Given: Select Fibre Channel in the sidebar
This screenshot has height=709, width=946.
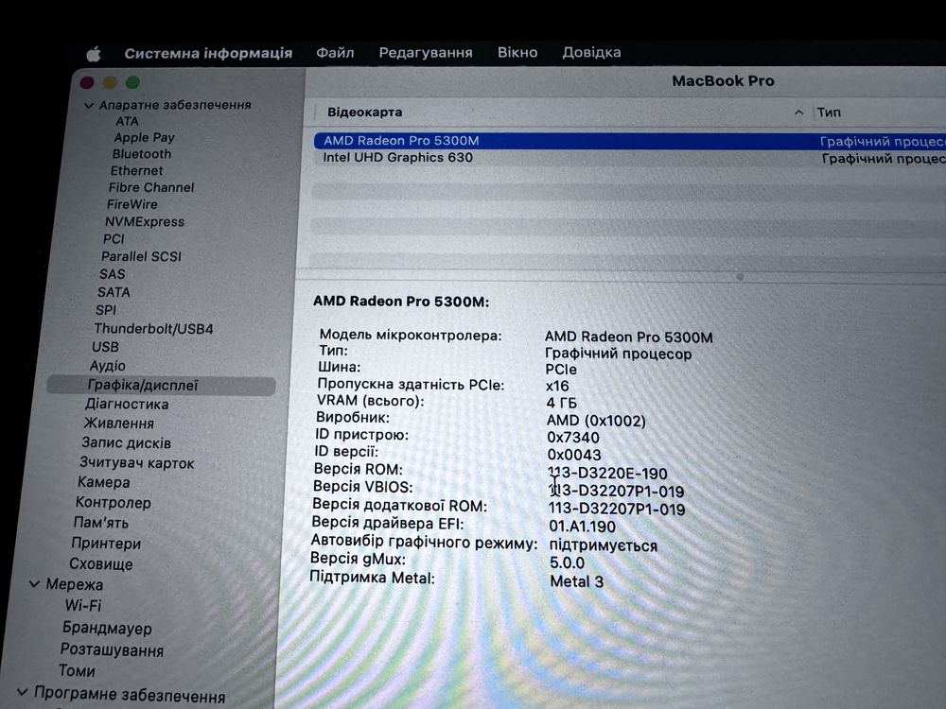Looking at the screenshot, I should pos(151,187).
